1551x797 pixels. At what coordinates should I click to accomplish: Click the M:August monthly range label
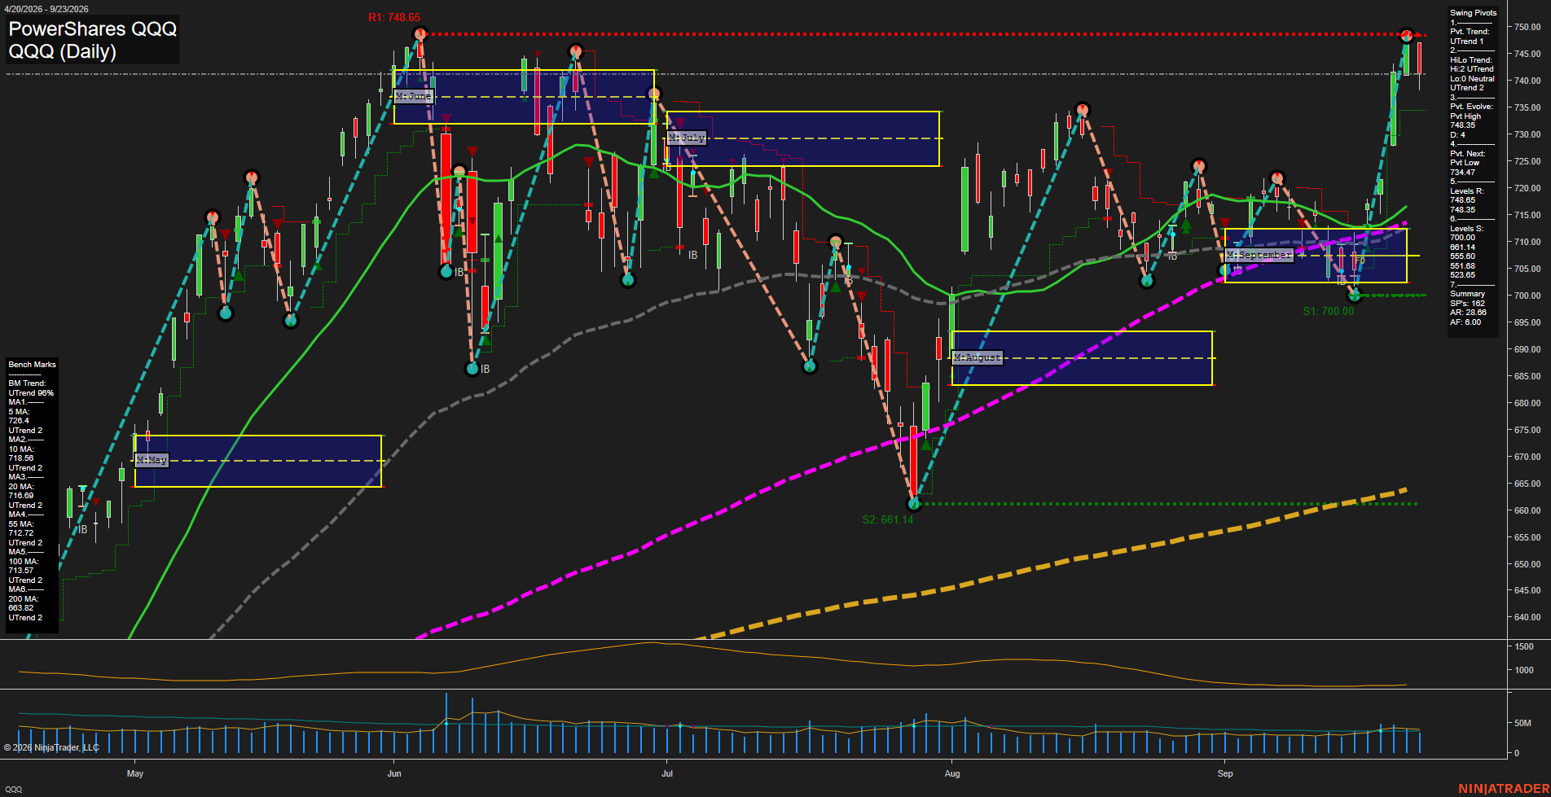click(978, 357)
